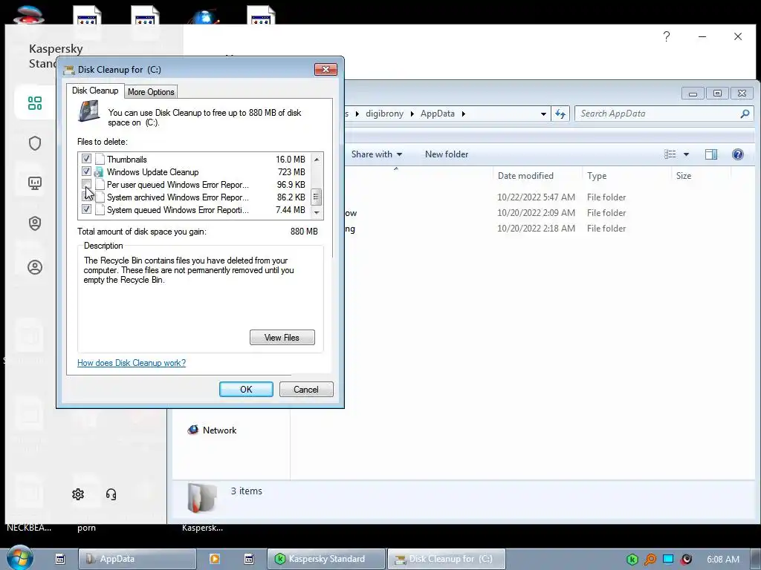Click the Disk Cleanup title bar icon
Viewport: 761px width, 570px height.
tap(69, 70)
